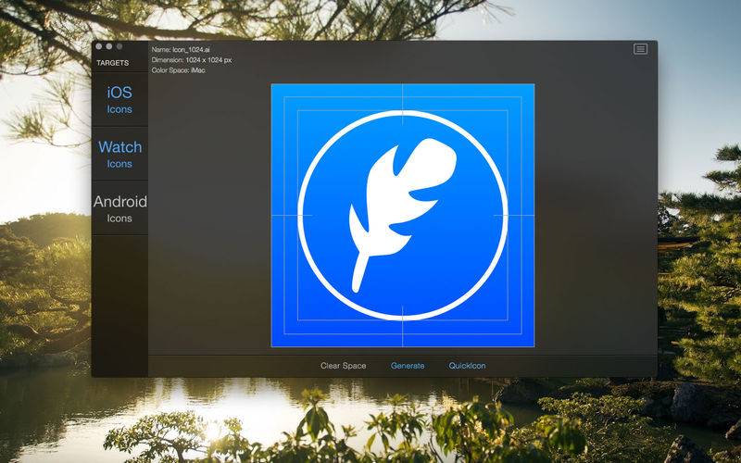Viewport: 741px width, 463px height.
Task: Click the Name: Icon_1024.ai label
Action: (x=181, y=50)
